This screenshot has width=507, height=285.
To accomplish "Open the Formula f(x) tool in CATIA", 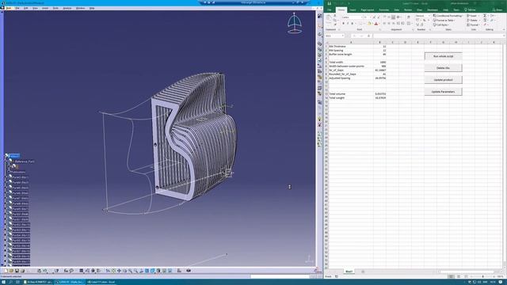I will [67, 271].
